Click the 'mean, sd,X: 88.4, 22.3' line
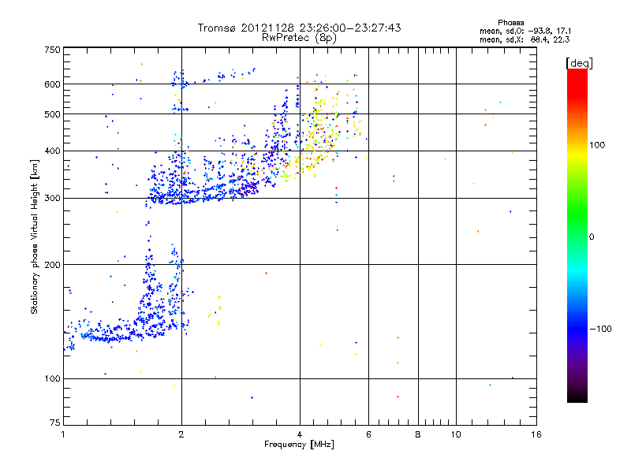 [x=525, y=39]
